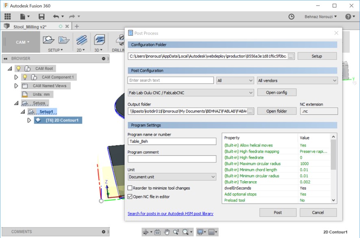Select the new Setup toolbar icon

pyautogui.click(x=48, y=40)
